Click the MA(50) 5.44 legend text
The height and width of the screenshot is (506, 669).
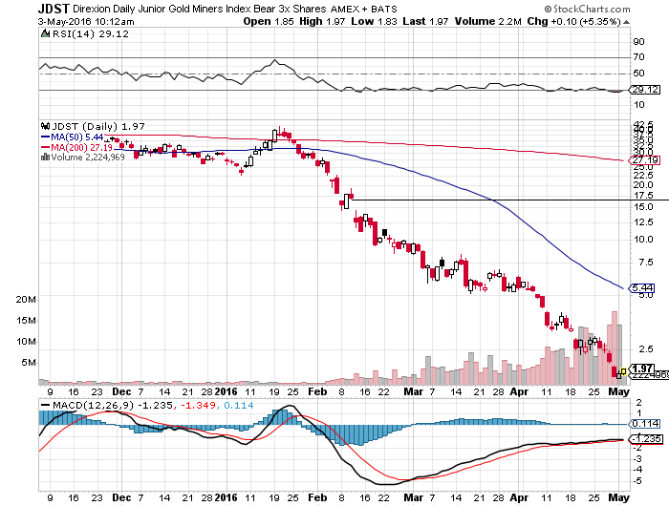click(x=77, y=137)
